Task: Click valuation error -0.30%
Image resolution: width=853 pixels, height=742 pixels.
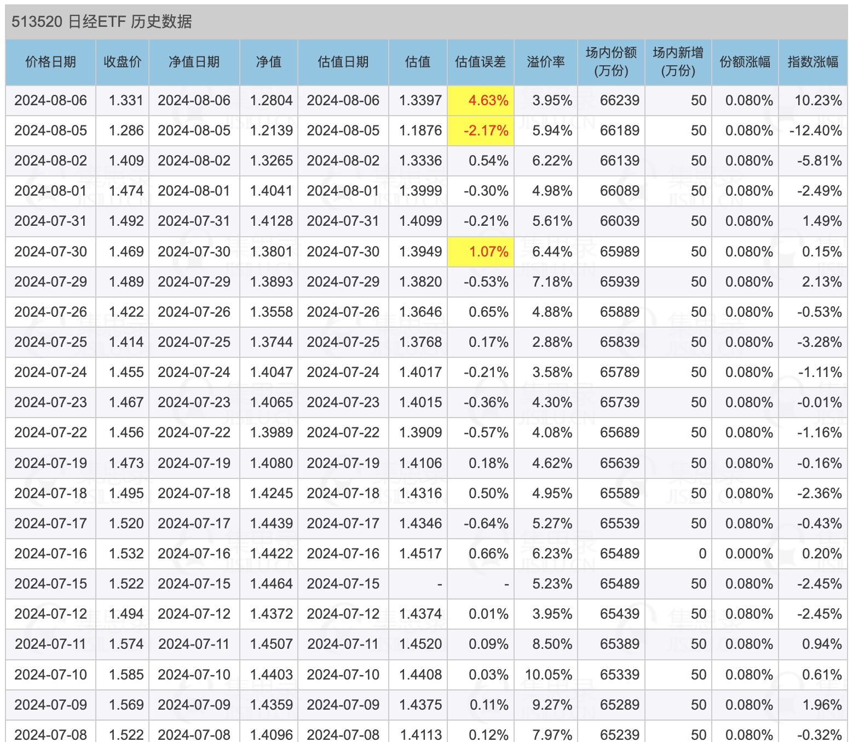Action: (x=486, y=191)
